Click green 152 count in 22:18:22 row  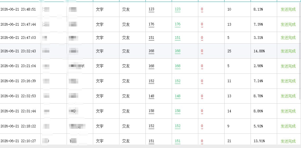click(178, 126)
